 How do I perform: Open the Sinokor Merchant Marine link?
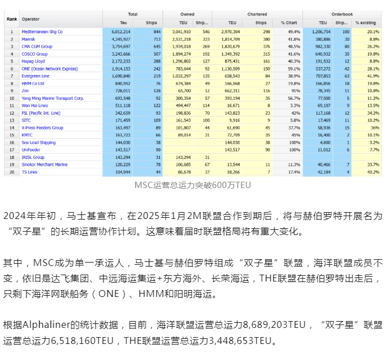click(x=45, y=165)
